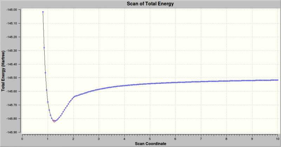Click the -148.10 y-axis tick label
281x147 pixels.
coord(12,24)
